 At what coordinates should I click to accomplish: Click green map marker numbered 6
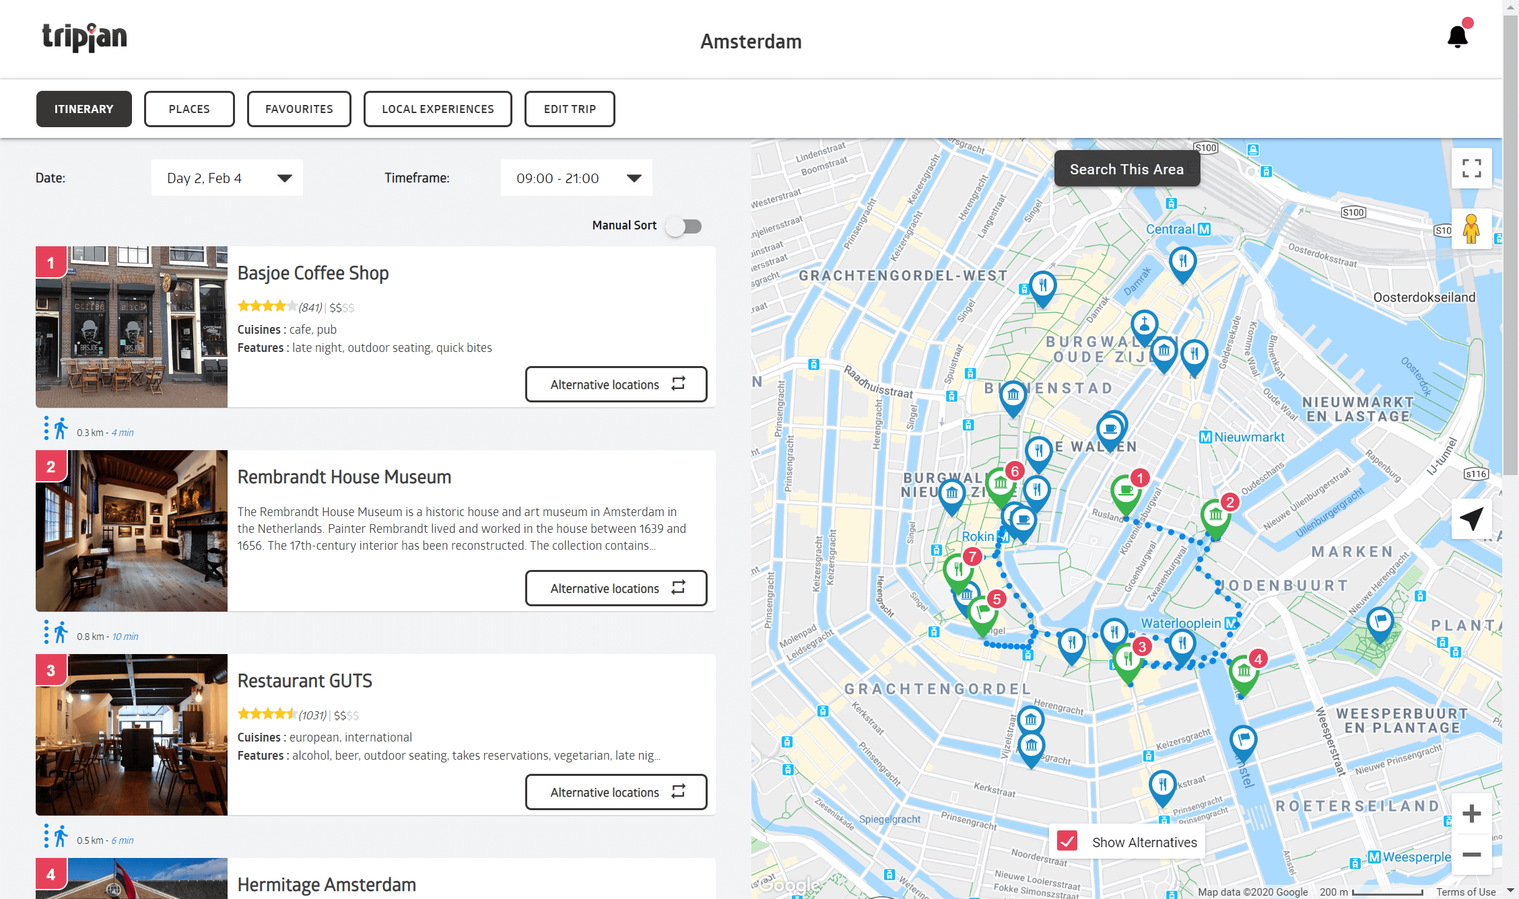1001,485
